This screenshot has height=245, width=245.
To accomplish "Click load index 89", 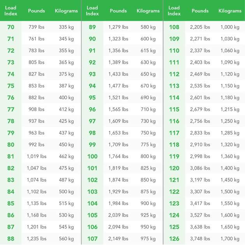I will click(92, 27).
